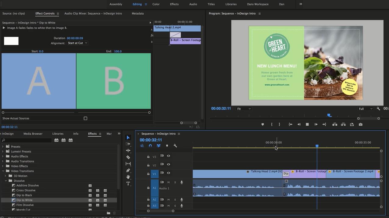
Task: Filter effects by Accelerated Effects badge
Action: pos(56,140)
